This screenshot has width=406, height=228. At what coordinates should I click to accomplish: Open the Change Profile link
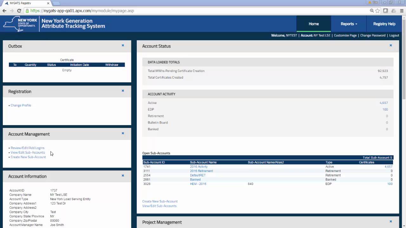coord(21,105)
